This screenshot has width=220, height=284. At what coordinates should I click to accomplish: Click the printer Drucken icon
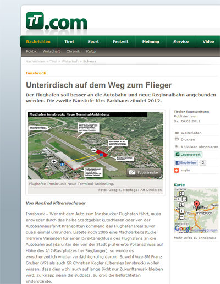(x=177, y=139)
